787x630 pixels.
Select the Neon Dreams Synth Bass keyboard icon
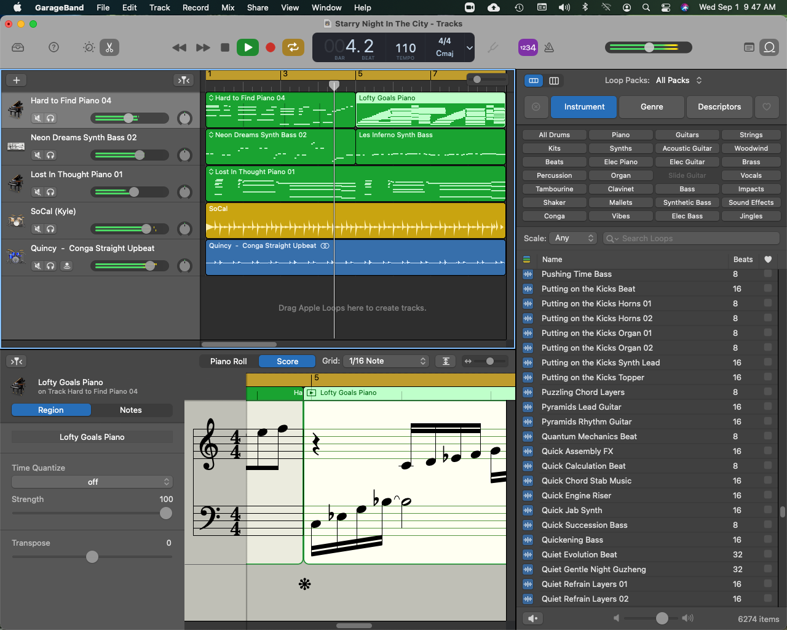coord(15,146)
